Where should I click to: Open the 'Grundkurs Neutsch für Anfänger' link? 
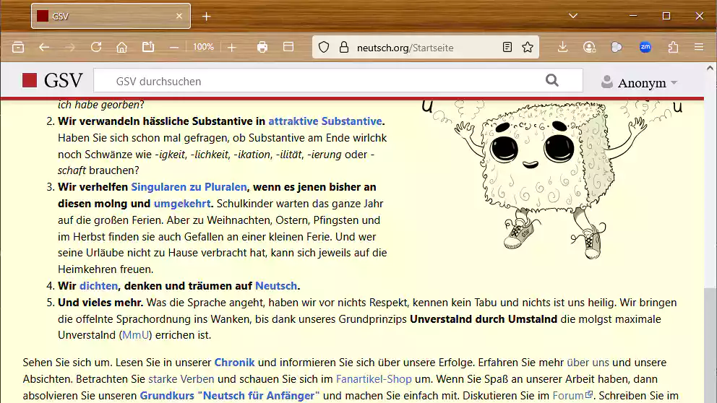tap(229, 395)
